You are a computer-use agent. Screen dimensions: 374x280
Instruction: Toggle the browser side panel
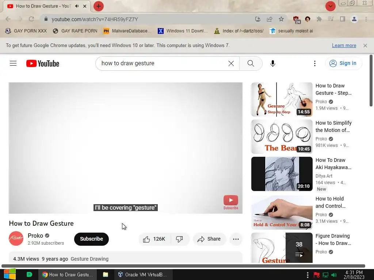coord(343,19)
